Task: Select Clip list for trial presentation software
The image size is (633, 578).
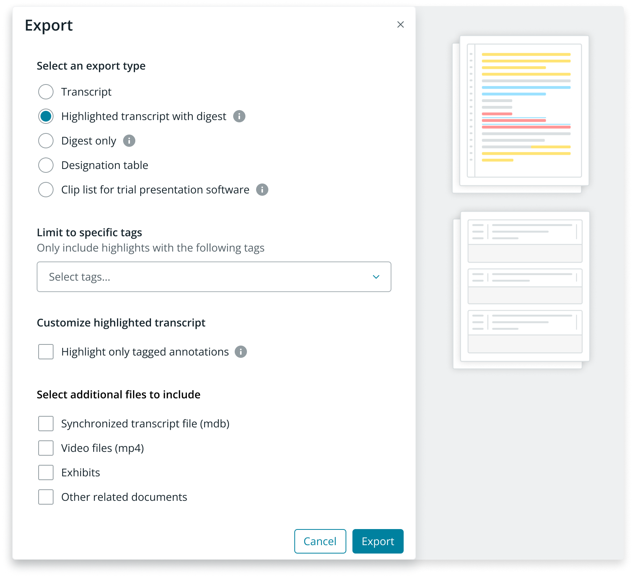Action: click(45, 190)
